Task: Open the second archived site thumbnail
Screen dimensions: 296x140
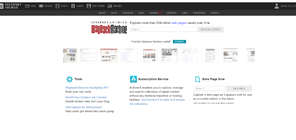Action: click(x=88, y=55)
